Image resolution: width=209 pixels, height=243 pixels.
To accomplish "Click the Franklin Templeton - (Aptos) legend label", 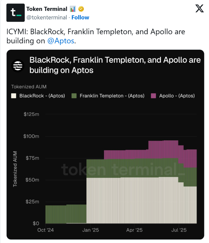I will [112, 96].
